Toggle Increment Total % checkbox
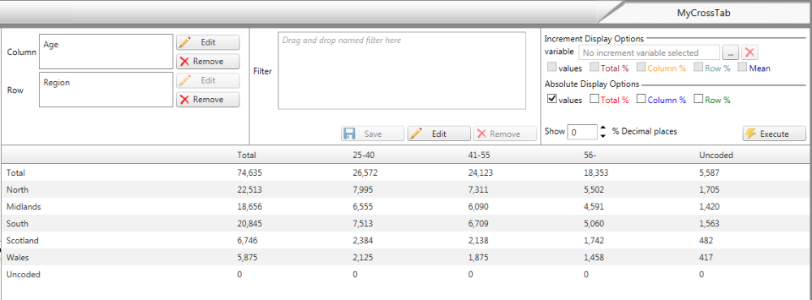Viewport: 812px width, 300px height. pyautogui.click(x=594, y=66)
